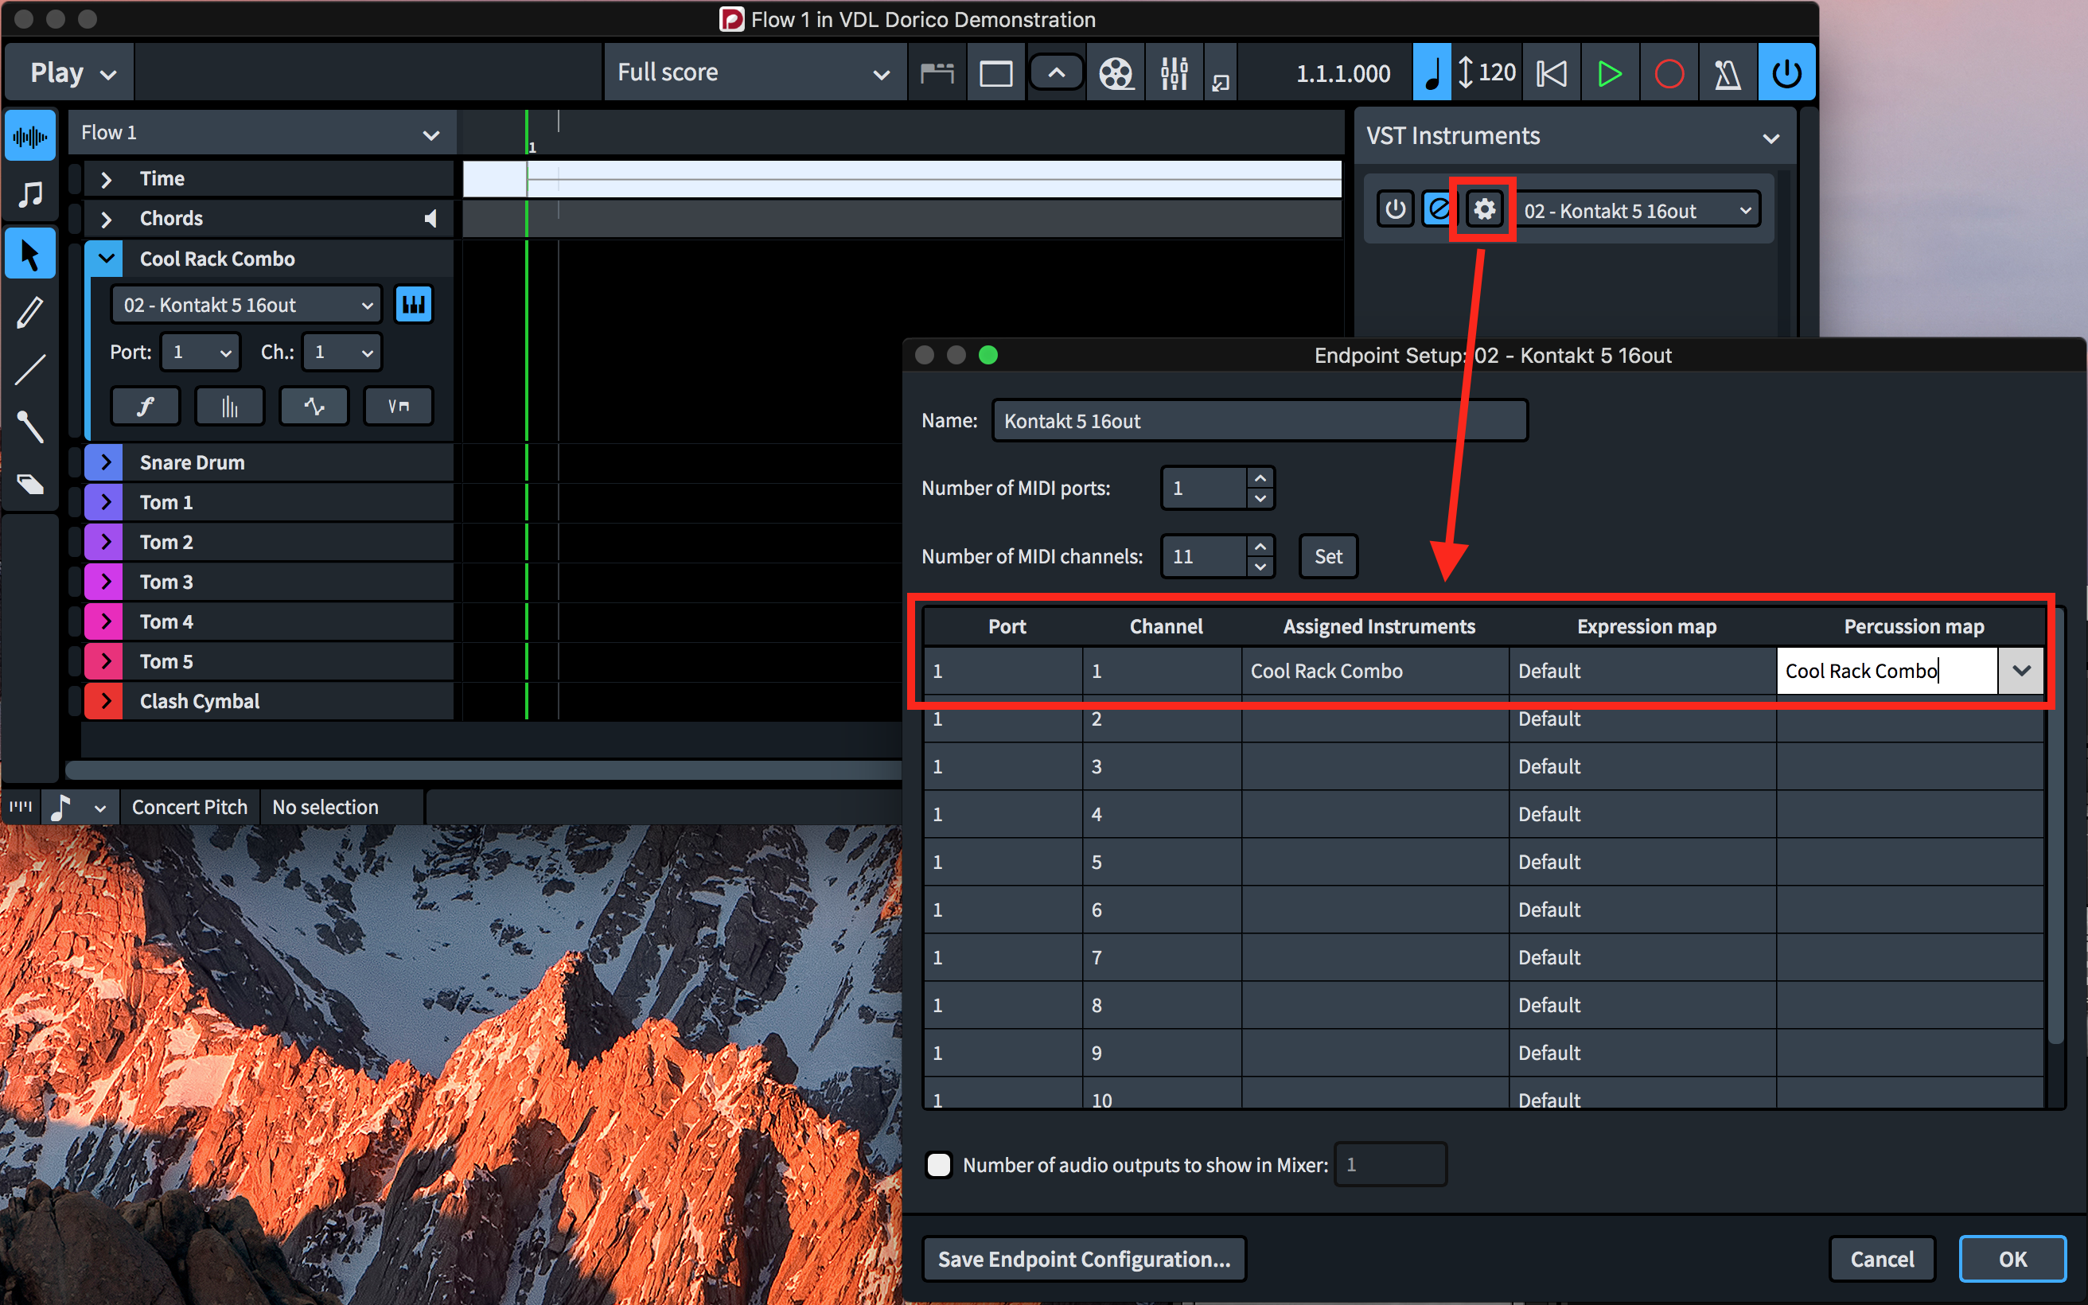Toggle the blue activate project power button
This screenshot has width=2088, height=1305.
1786,72
